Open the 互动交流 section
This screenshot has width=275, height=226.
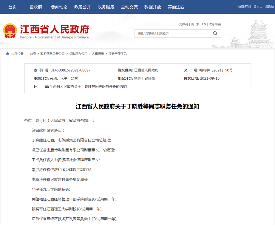click(x=129, y=7)
